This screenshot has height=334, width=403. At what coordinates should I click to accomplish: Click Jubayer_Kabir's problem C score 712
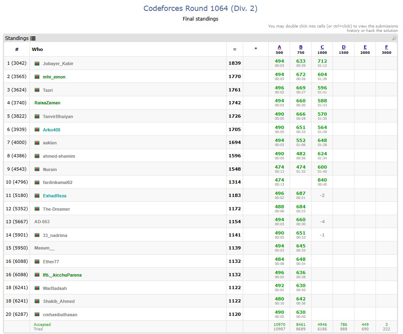[322, 61]
